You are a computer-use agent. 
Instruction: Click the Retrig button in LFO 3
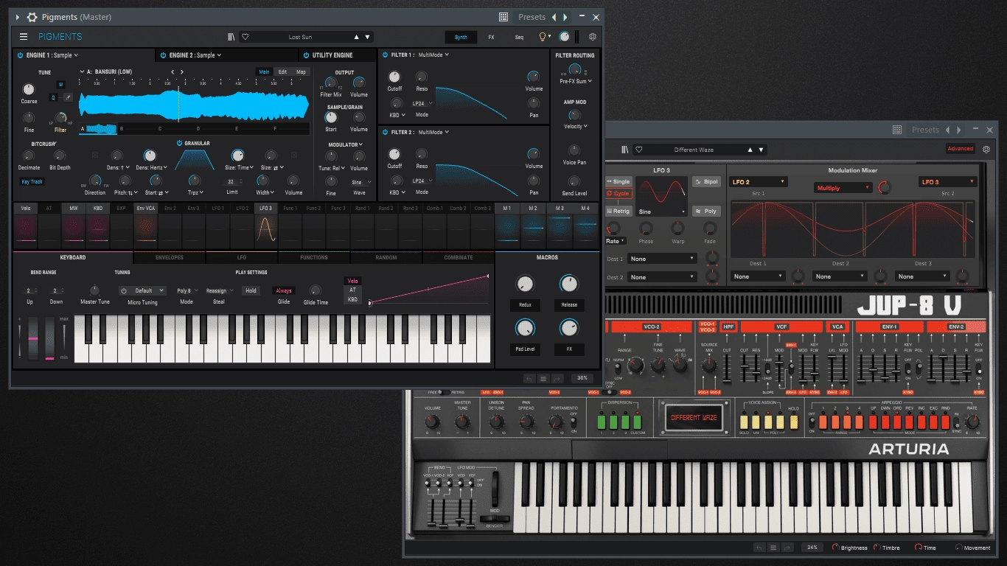point(619,211)
